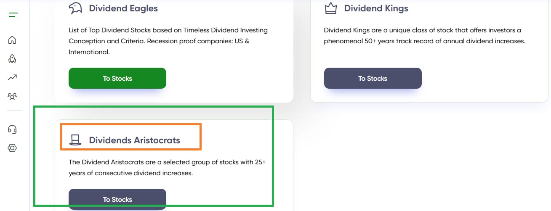
Task: Click To Stocks under Dividends Aristocrats
Action: pyautogui.click(x=117, y=199)
